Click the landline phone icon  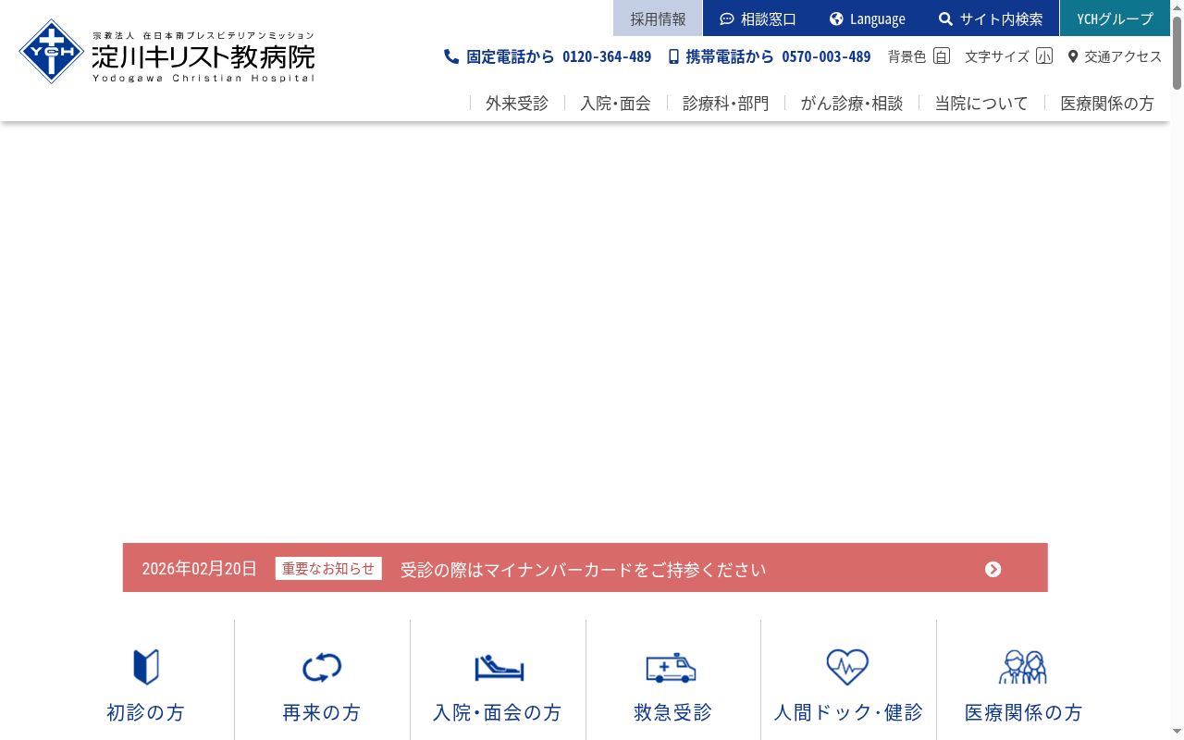(451, 56)
